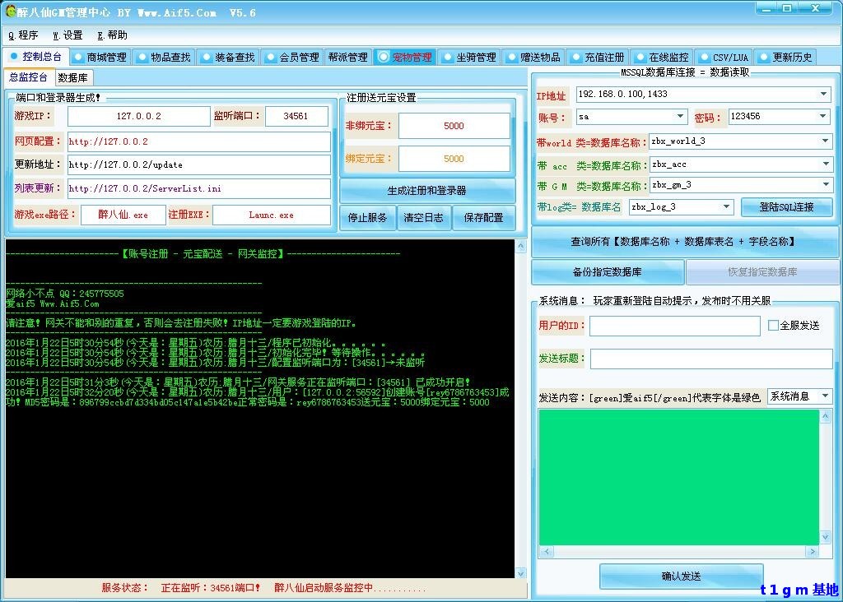This screenshot has height=602, width=843.
Task: Open the 账号 sa dropdown
Action: 680,118
